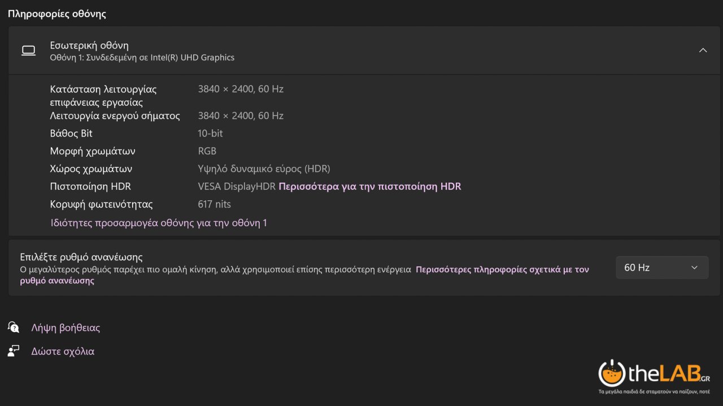Open Περισσότερες πληροφορίες σχετικά με τον ρυθμό ανανέωσης

click(503, 269)
